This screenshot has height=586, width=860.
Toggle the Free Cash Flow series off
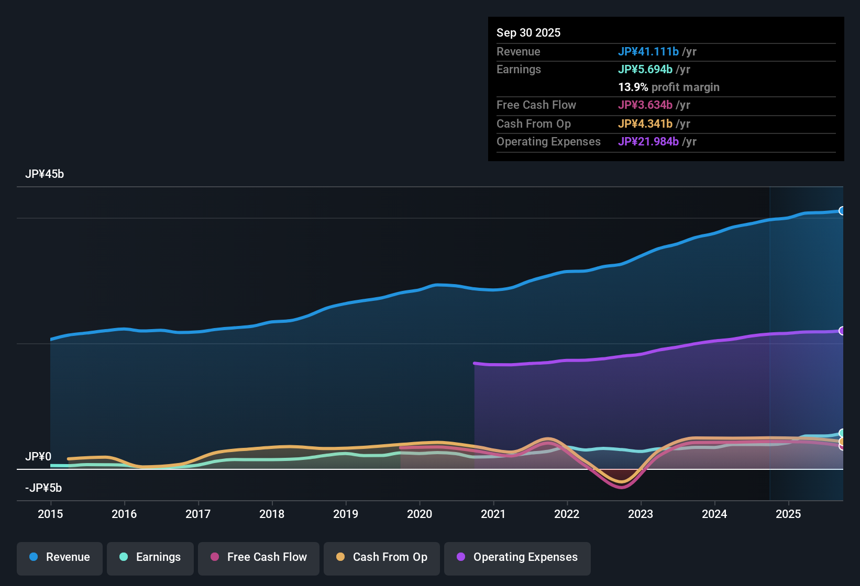tap(258, 558)
